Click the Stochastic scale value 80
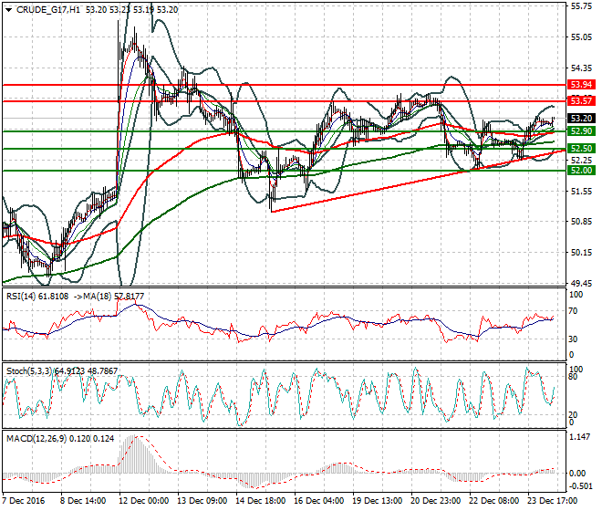Image resolution: width=602 pixels, height=511 pixels. coord(573,377)
